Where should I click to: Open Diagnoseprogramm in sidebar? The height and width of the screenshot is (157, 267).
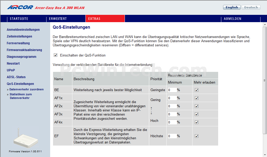point(21,57)
